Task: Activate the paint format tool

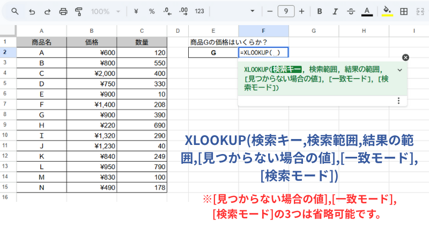Action: pos(79,11)
